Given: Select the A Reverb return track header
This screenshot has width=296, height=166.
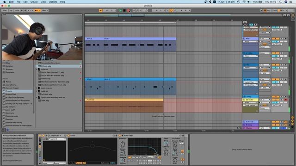Looking at the screenshot, I should coord(250,122).
